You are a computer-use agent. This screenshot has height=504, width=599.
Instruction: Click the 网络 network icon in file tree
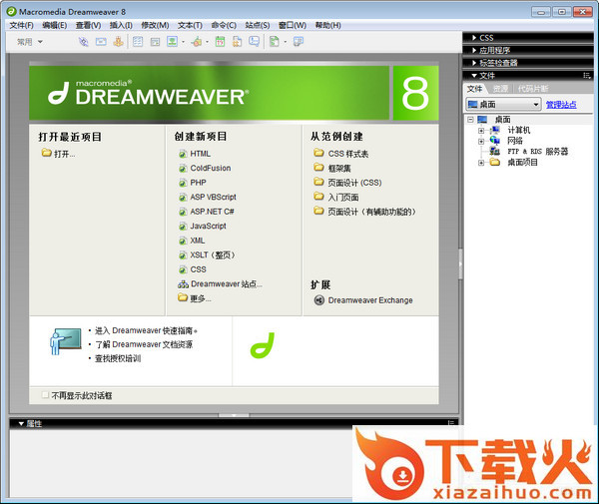coord(495,141)
